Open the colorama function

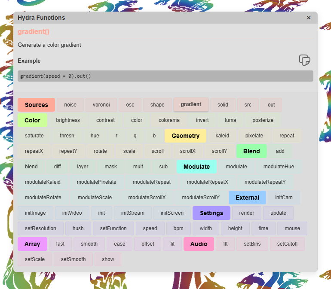tap(169, 120)
